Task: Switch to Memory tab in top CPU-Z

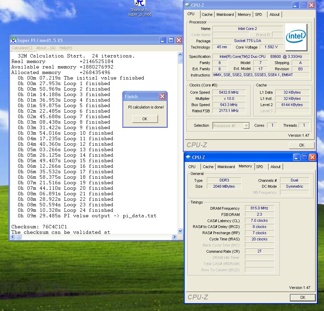Action: (x=244, y=14)
